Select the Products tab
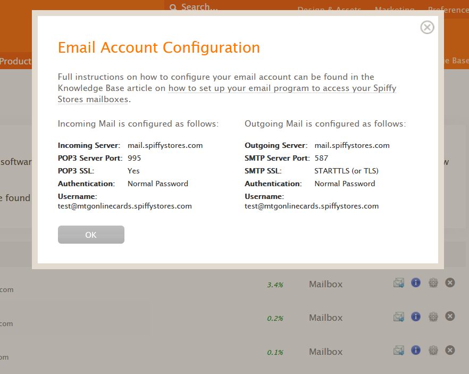The height and width of the screenshot is (374, 469). point(15,61)
